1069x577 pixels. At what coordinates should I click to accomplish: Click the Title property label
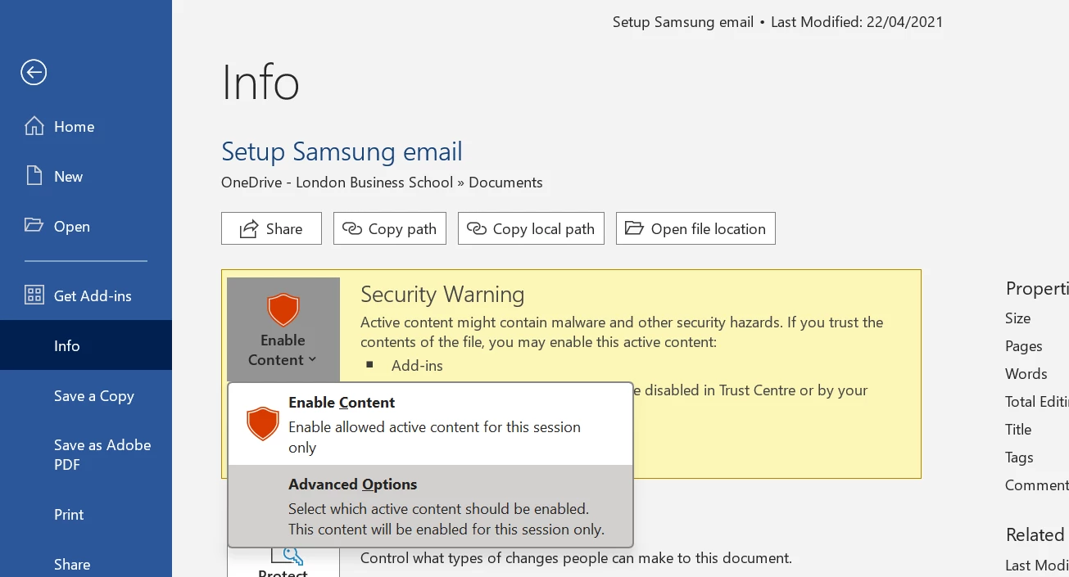pyautogui.click(x=1018, y=429)
